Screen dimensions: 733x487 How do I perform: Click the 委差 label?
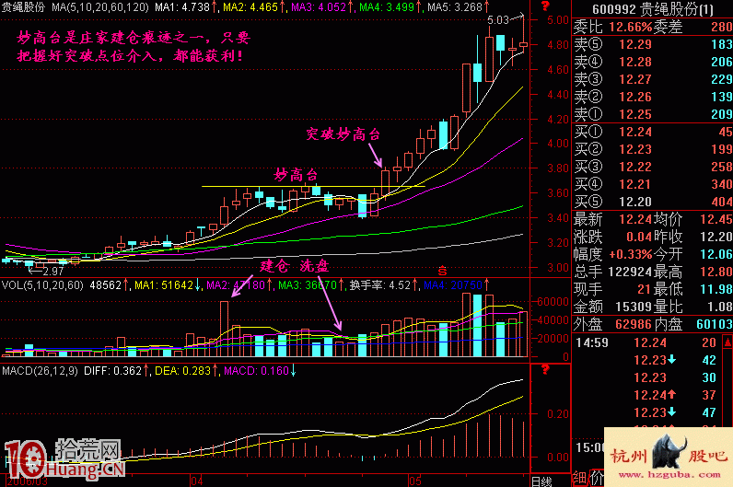[668, 27]
